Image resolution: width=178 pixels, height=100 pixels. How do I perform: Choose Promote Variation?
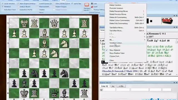116,8
